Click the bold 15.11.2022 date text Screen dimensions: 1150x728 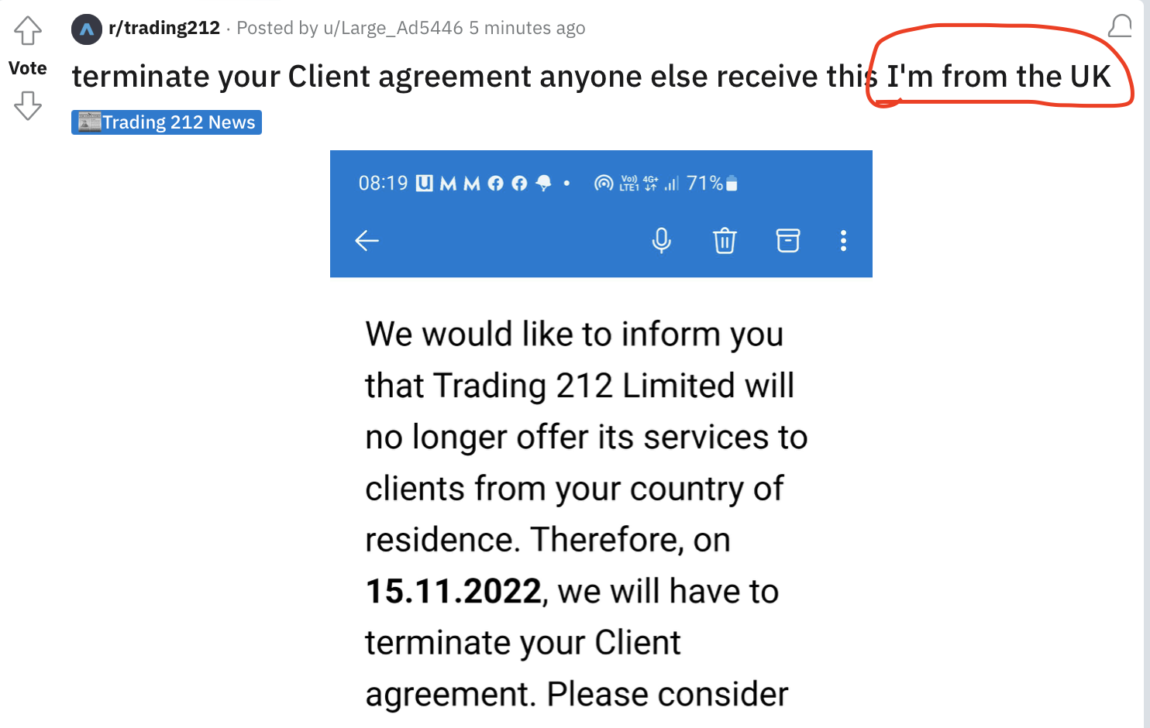coord(453,592)
